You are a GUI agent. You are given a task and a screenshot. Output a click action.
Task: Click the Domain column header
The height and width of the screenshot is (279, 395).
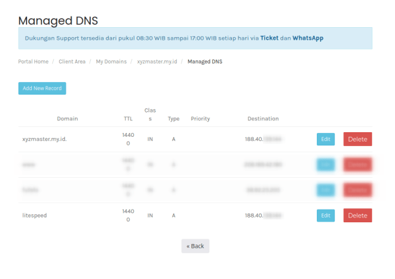[67, 118]
